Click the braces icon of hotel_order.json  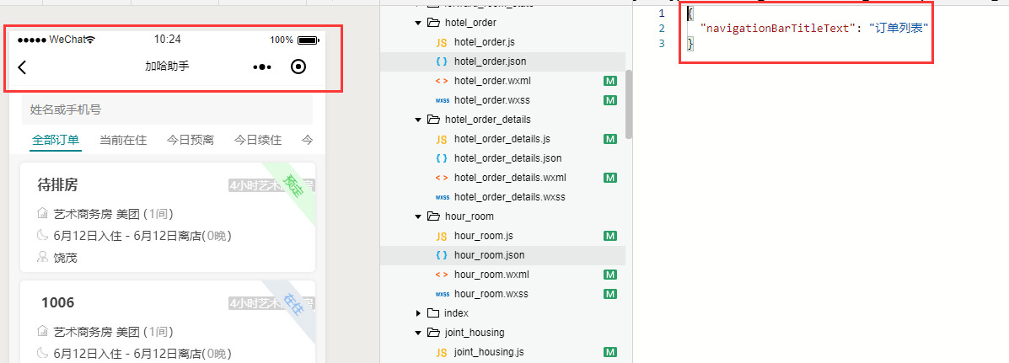pyautogui.click(x=442, y=61)
